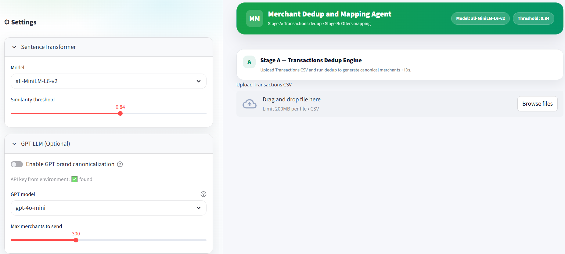The height and width of the screenshot is (254, 565).
Task: Click the cloud upload icon
Action: (x=249, y=104)
